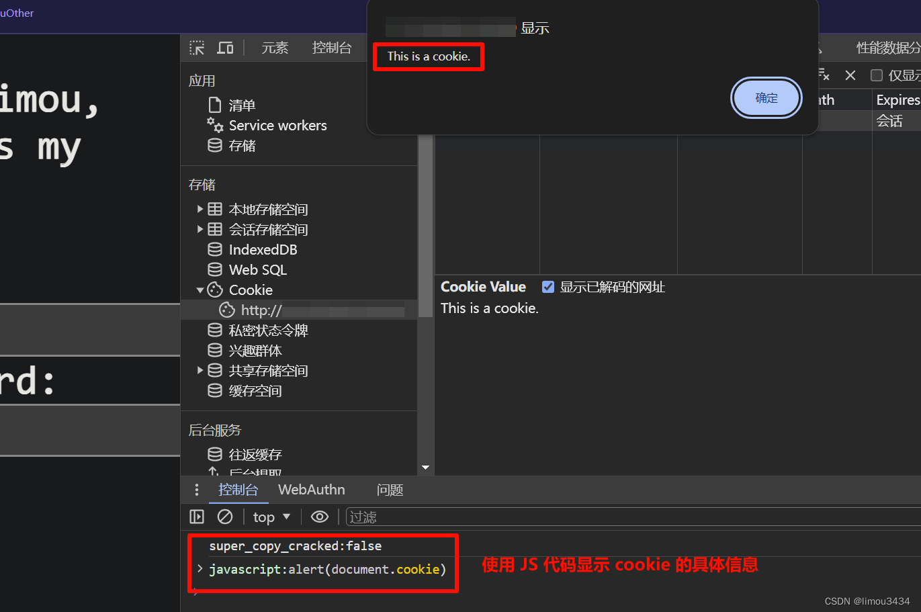
Task: Open the WebAuthn drawer tab
Action: (312, 490)
